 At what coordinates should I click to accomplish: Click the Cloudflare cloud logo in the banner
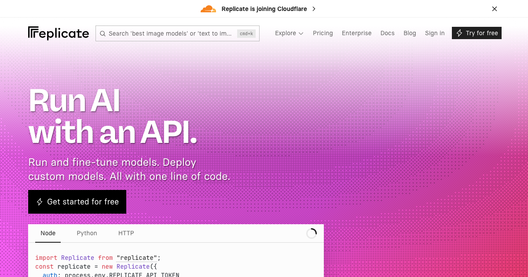click(208, 9)
